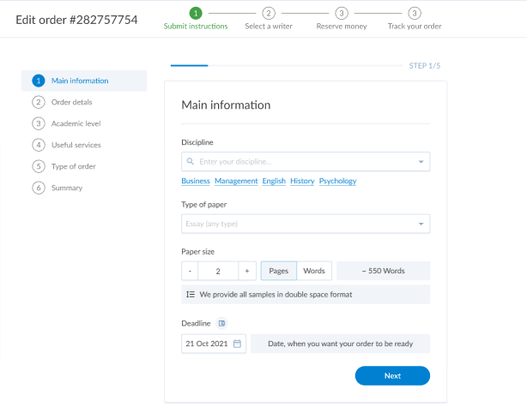Viewport: 527px width, 407px height.
Task: Go to Order details step in sidebar
Action: point(71,102)
